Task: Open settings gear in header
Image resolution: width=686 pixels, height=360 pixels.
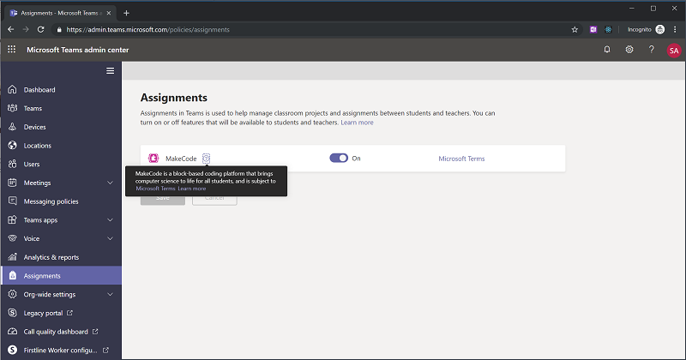Action: click(x=629, y=50)
